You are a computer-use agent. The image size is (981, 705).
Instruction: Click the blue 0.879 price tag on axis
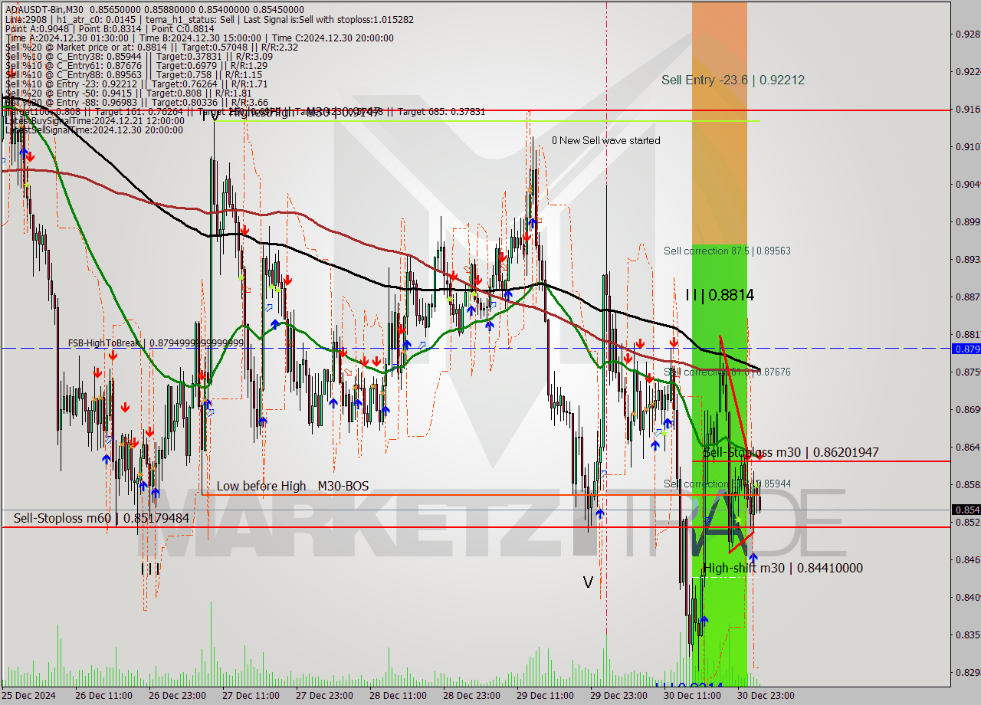click(966, 349)
